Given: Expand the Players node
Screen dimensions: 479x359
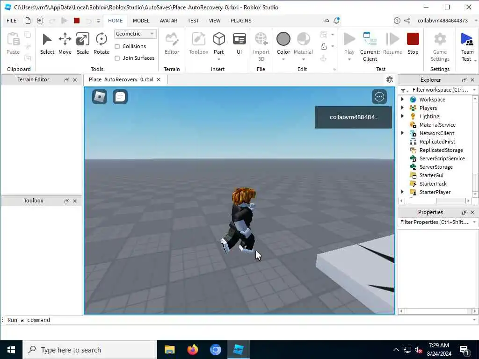Looking at the screenshot, I should pos(402,108).
